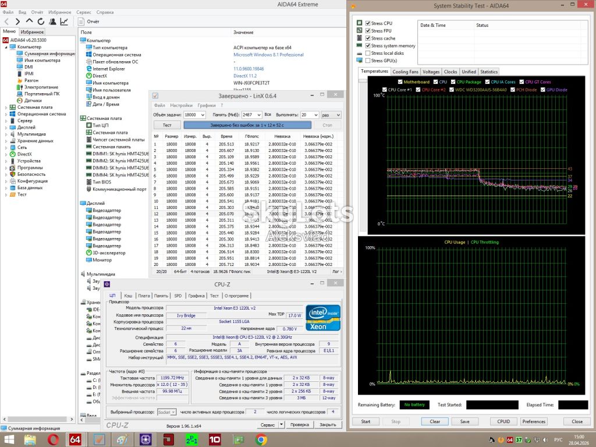Open the graph icon in AIDA64 toolbar
The image size is (596, 447).
tap(64, 22)
